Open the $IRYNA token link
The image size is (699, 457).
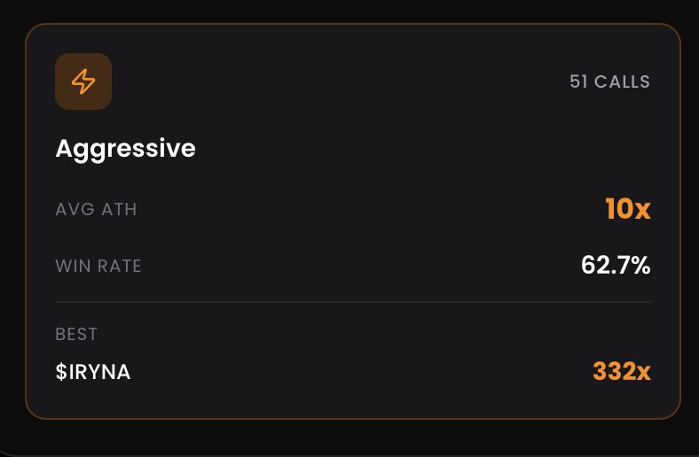pos(92,372)
